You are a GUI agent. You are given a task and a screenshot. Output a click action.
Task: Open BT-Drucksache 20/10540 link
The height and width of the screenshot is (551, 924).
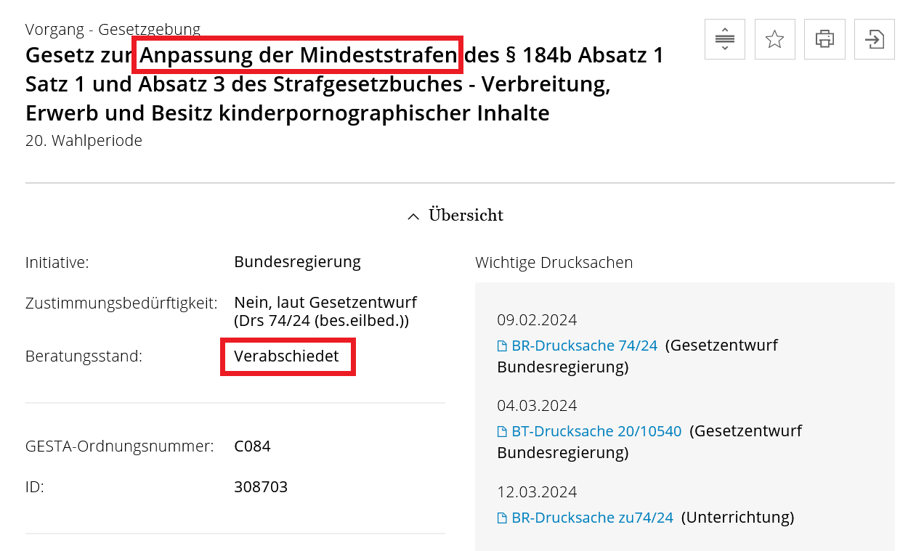tap(596, 431)
